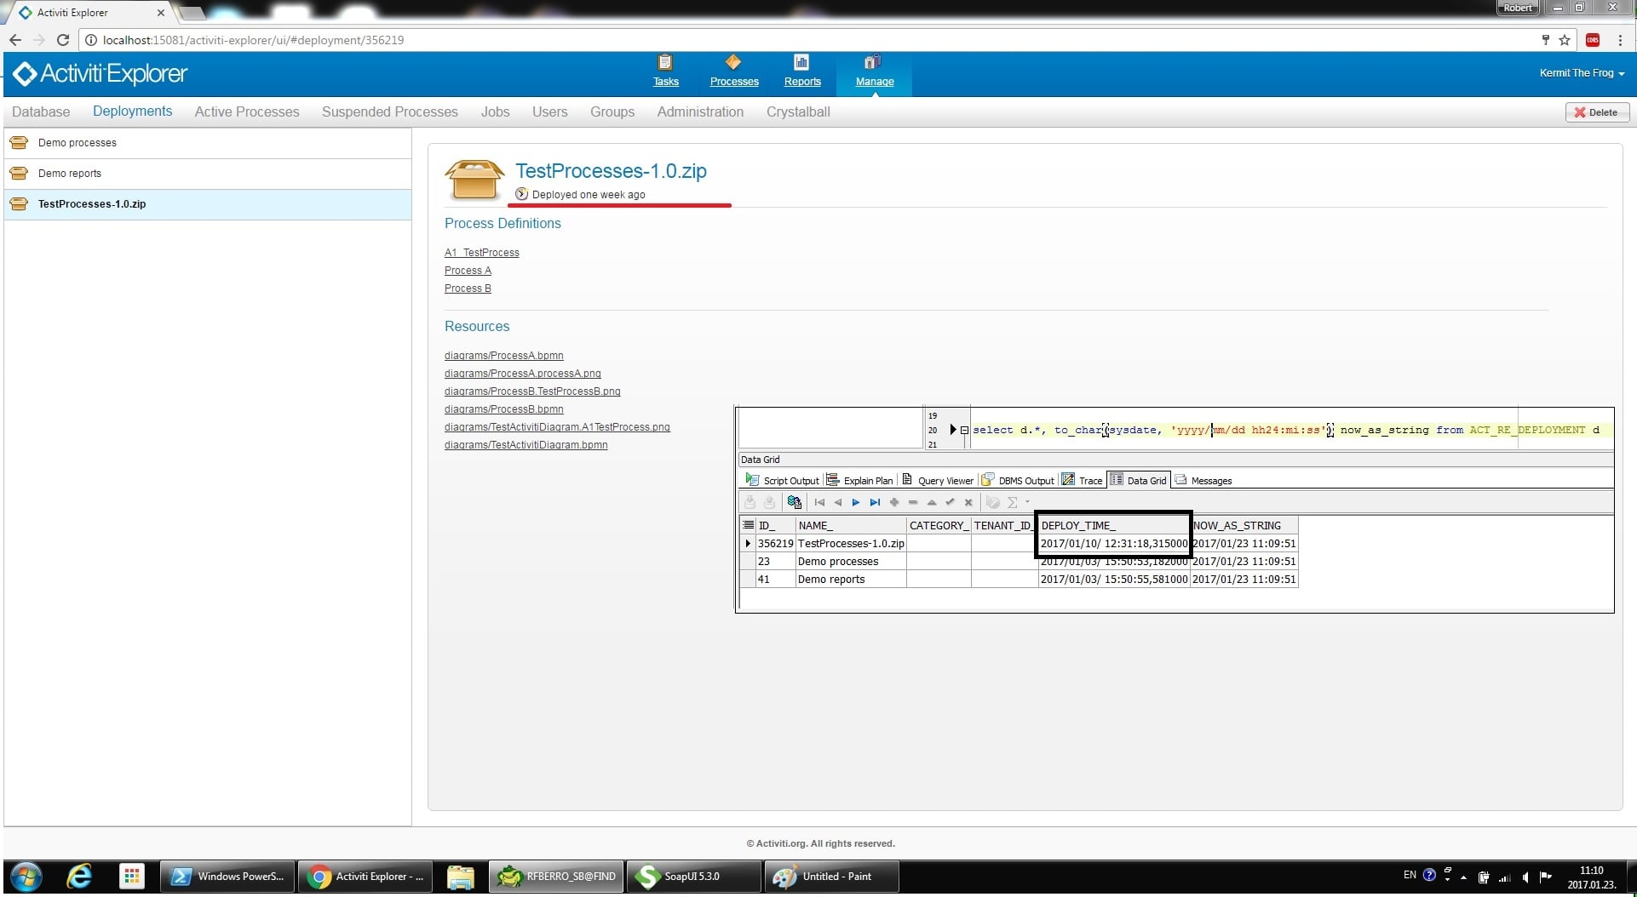
Task: Jump to first record in data grid
Action: click(x=819, y=502)
